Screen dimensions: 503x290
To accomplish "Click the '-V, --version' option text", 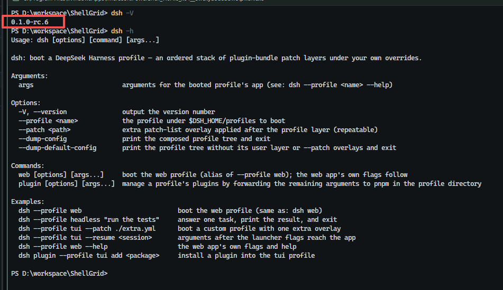I will (43, 112).
